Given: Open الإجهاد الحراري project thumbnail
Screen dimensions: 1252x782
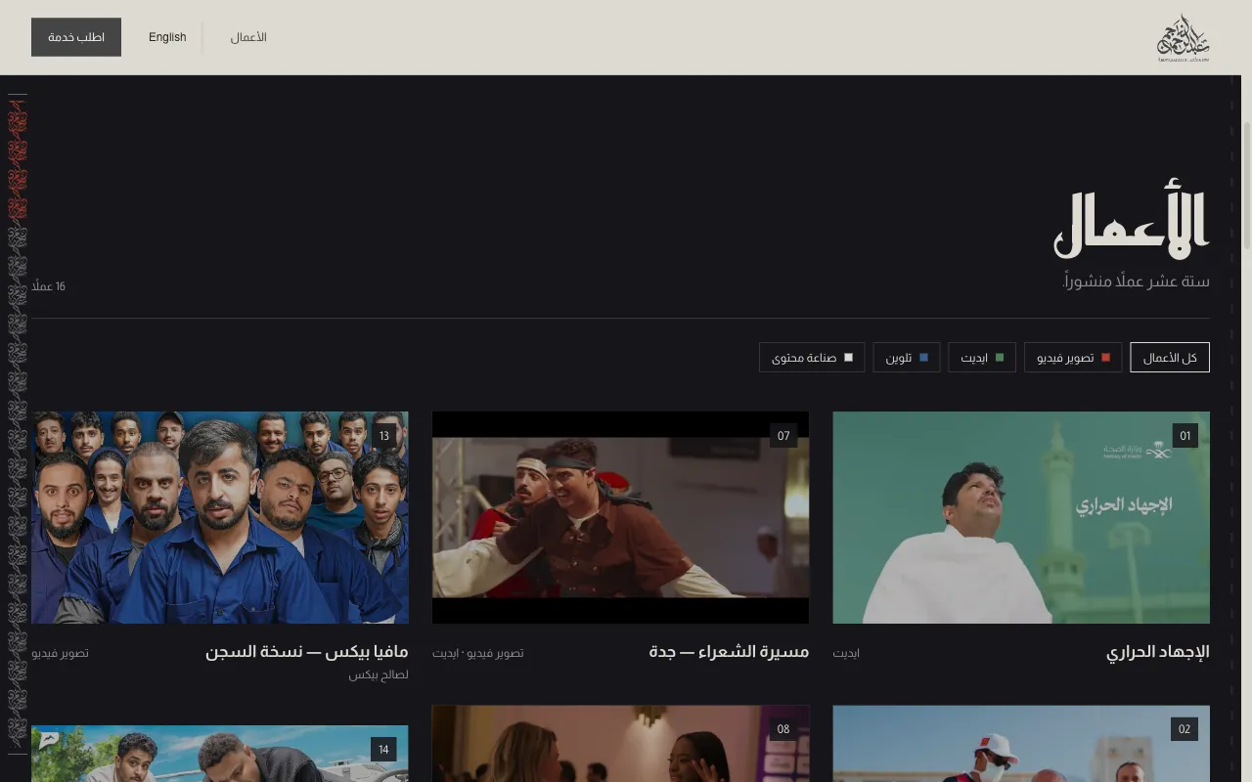Looking at the screenshot, I should pyautogui.click(x=1021, y=517).
